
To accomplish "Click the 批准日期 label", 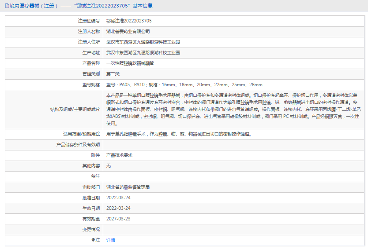I will [91, 198].
